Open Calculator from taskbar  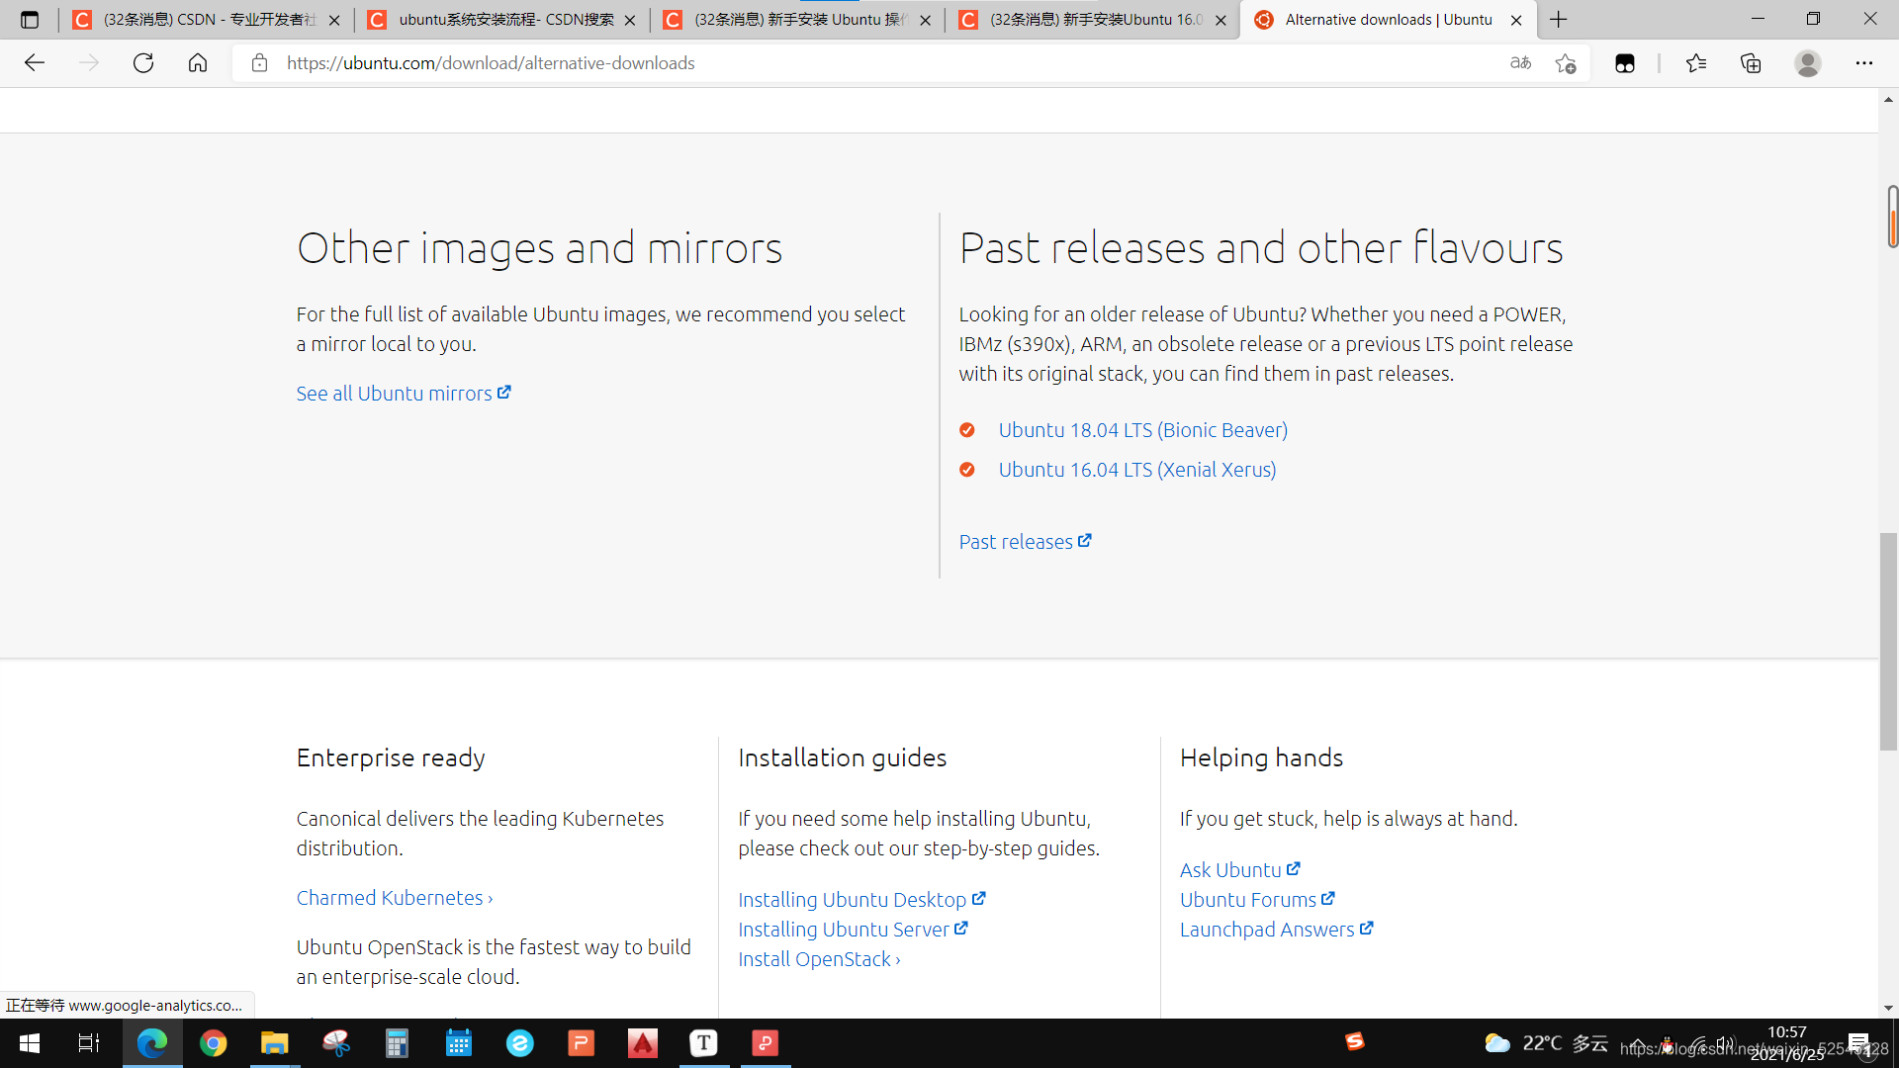click(x=397, y=1043)
